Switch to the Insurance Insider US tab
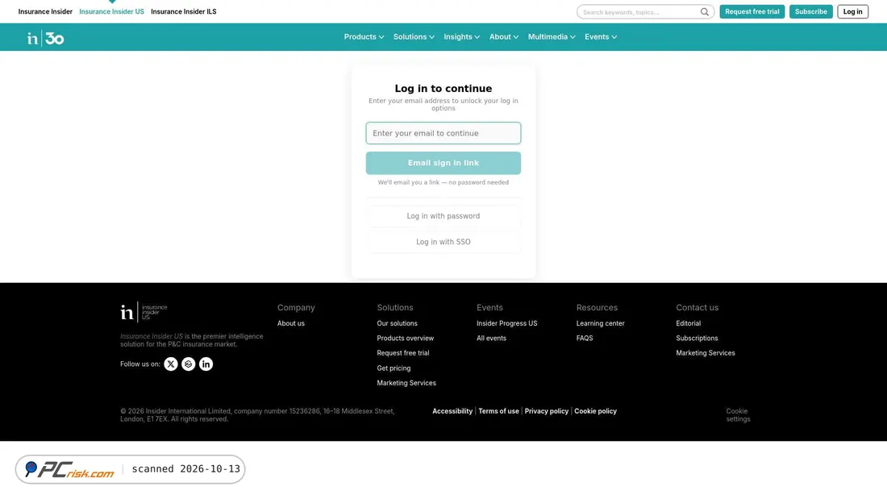887x499 pixels. (x=111, y=12)
